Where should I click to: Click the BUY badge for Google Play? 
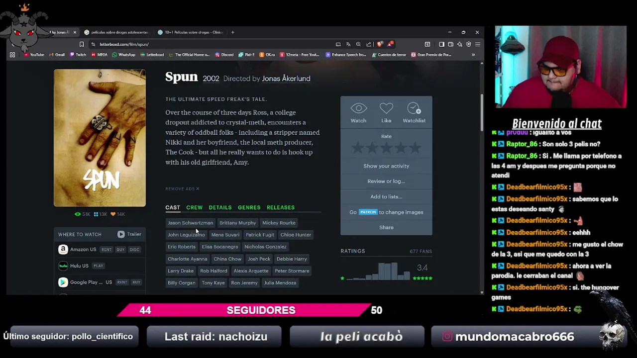tap(135, 282)
